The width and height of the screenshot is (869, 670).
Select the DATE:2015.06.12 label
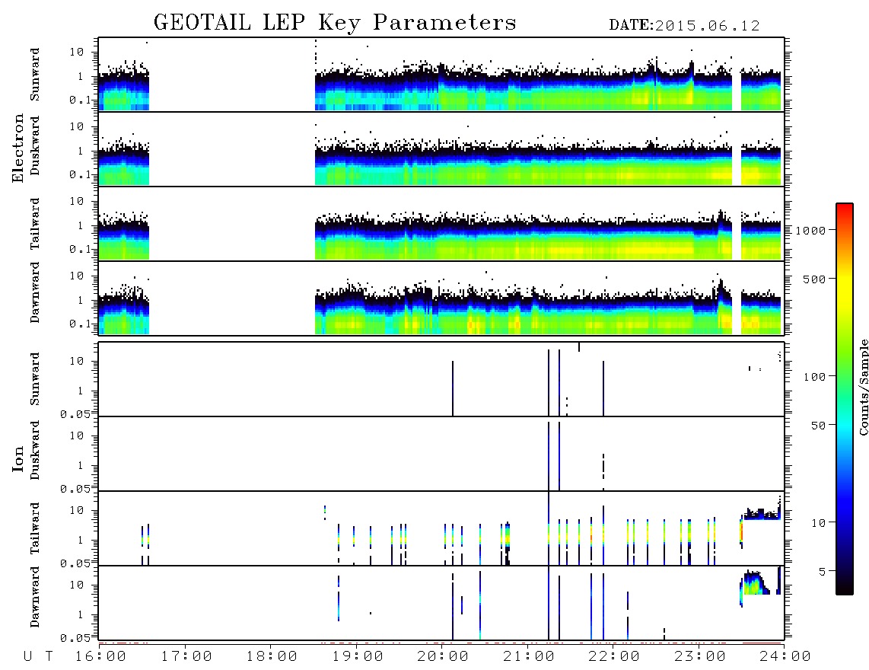coord(684,26)
